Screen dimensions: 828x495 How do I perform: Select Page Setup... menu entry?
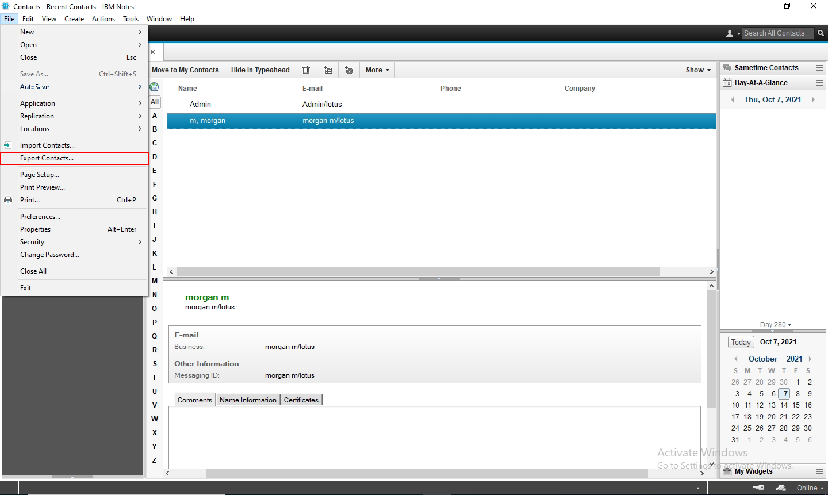tap(75, 175)
